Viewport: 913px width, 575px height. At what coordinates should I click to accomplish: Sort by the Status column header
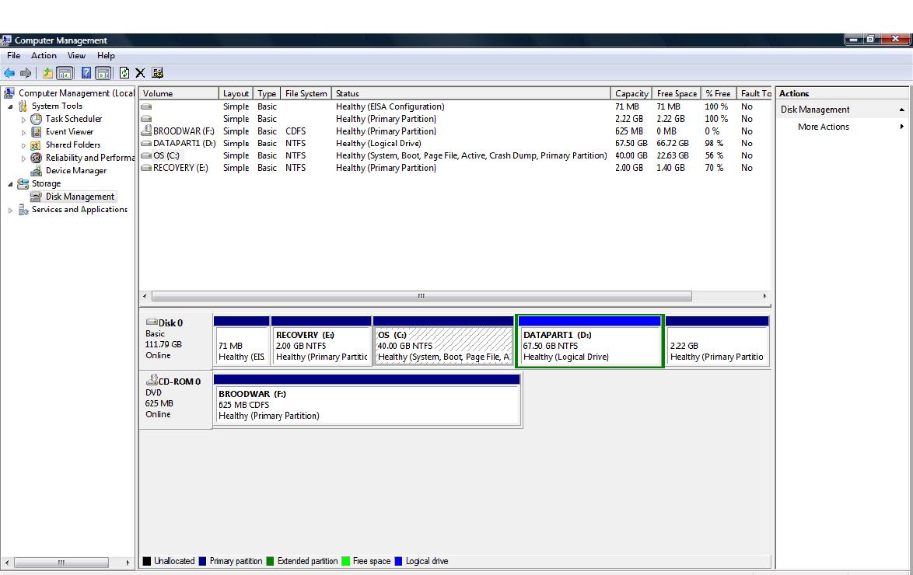[471, 93]
